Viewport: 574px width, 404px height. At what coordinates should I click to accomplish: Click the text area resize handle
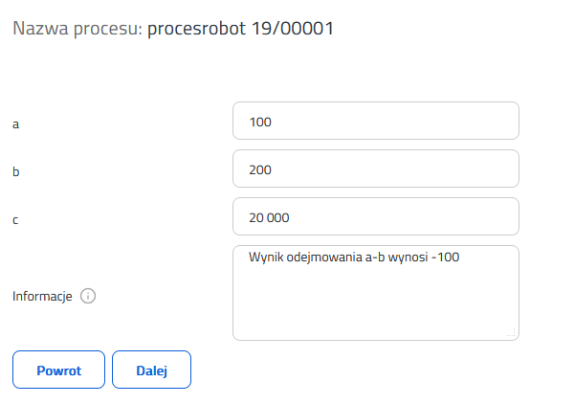coord(512,332)
